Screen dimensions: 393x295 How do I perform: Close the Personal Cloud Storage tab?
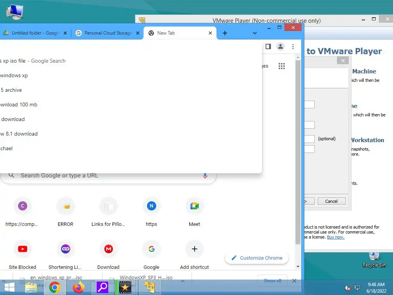[x=138, y=33]
